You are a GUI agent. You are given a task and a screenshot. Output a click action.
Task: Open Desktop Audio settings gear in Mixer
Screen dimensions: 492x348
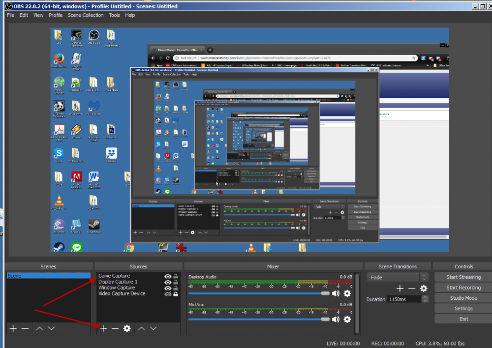[x=347, y=293]
